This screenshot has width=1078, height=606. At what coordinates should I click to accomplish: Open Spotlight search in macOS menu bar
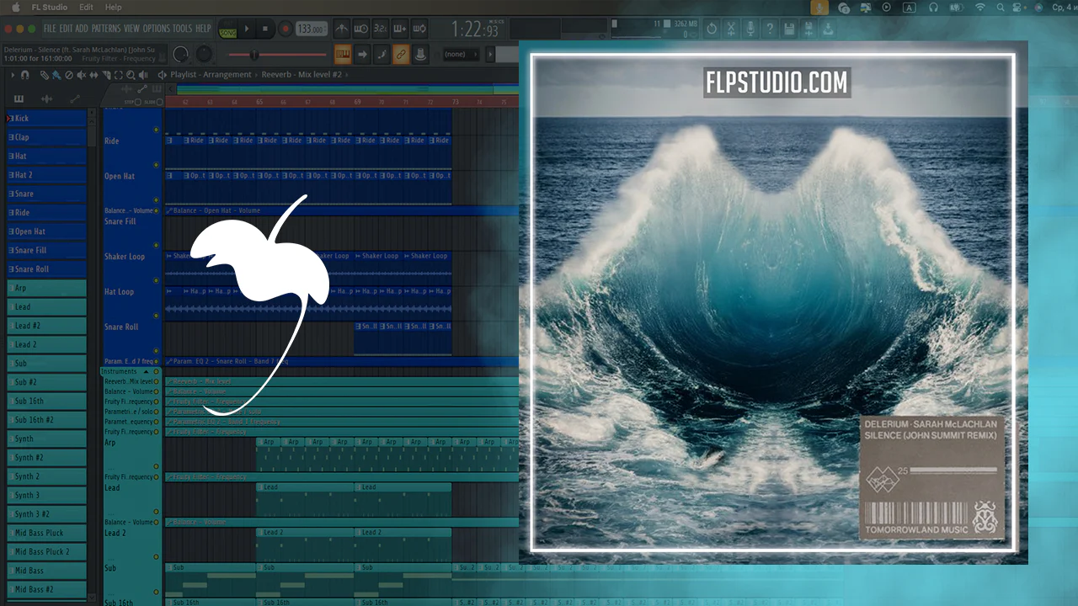[x=1002, y=7]
